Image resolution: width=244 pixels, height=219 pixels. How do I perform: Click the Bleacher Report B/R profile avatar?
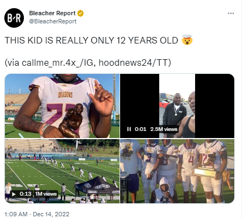click(14, 18)
